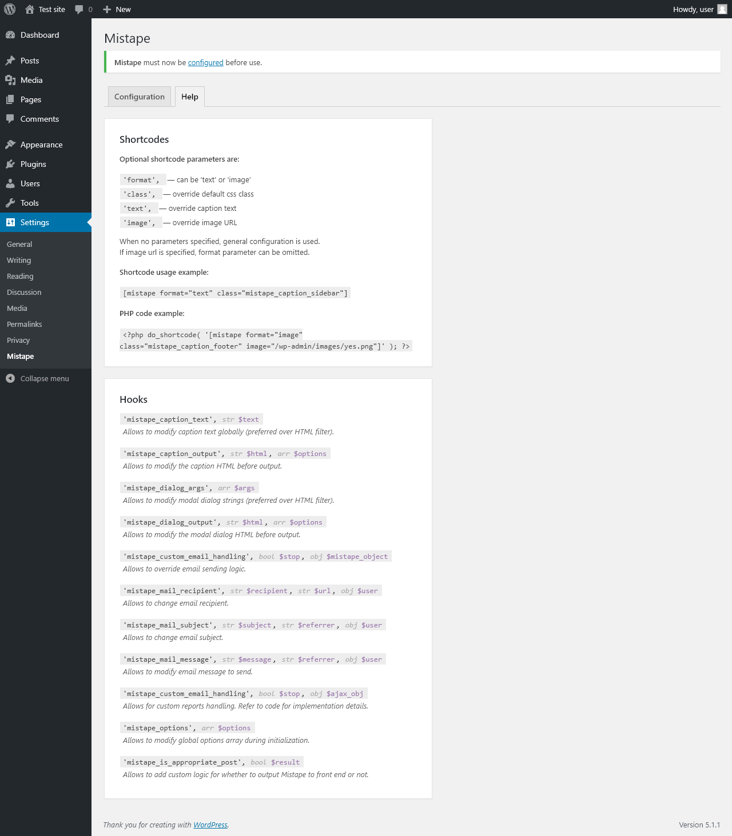This screenshot has height=836, width=732.
Task: Open the comments bubble icon in admin bar
Action: 79,9
